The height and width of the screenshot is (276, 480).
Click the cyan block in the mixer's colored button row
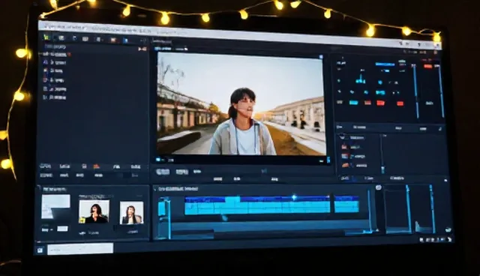tap(353, 103)
